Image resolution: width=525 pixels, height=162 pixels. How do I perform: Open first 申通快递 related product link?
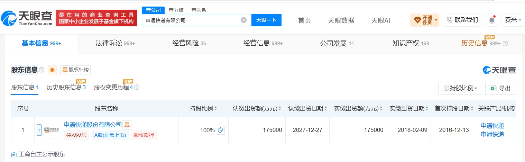tap(492, 126)
